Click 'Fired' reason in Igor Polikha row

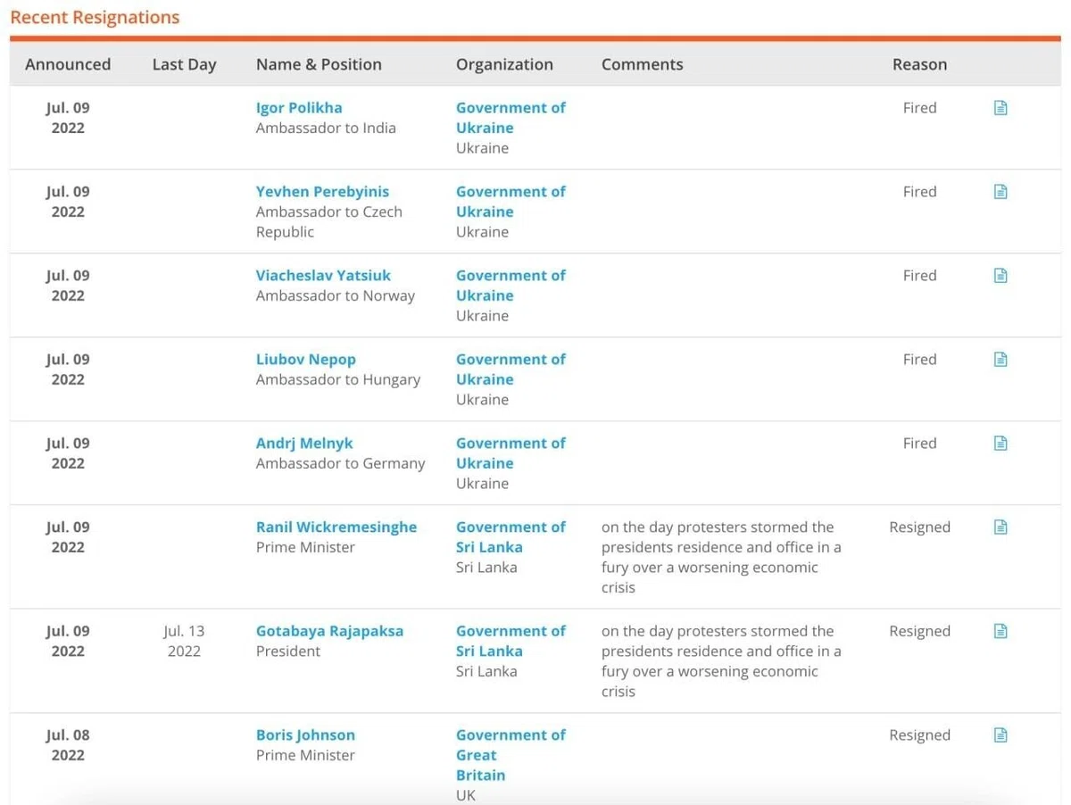(x=919, y=108)
